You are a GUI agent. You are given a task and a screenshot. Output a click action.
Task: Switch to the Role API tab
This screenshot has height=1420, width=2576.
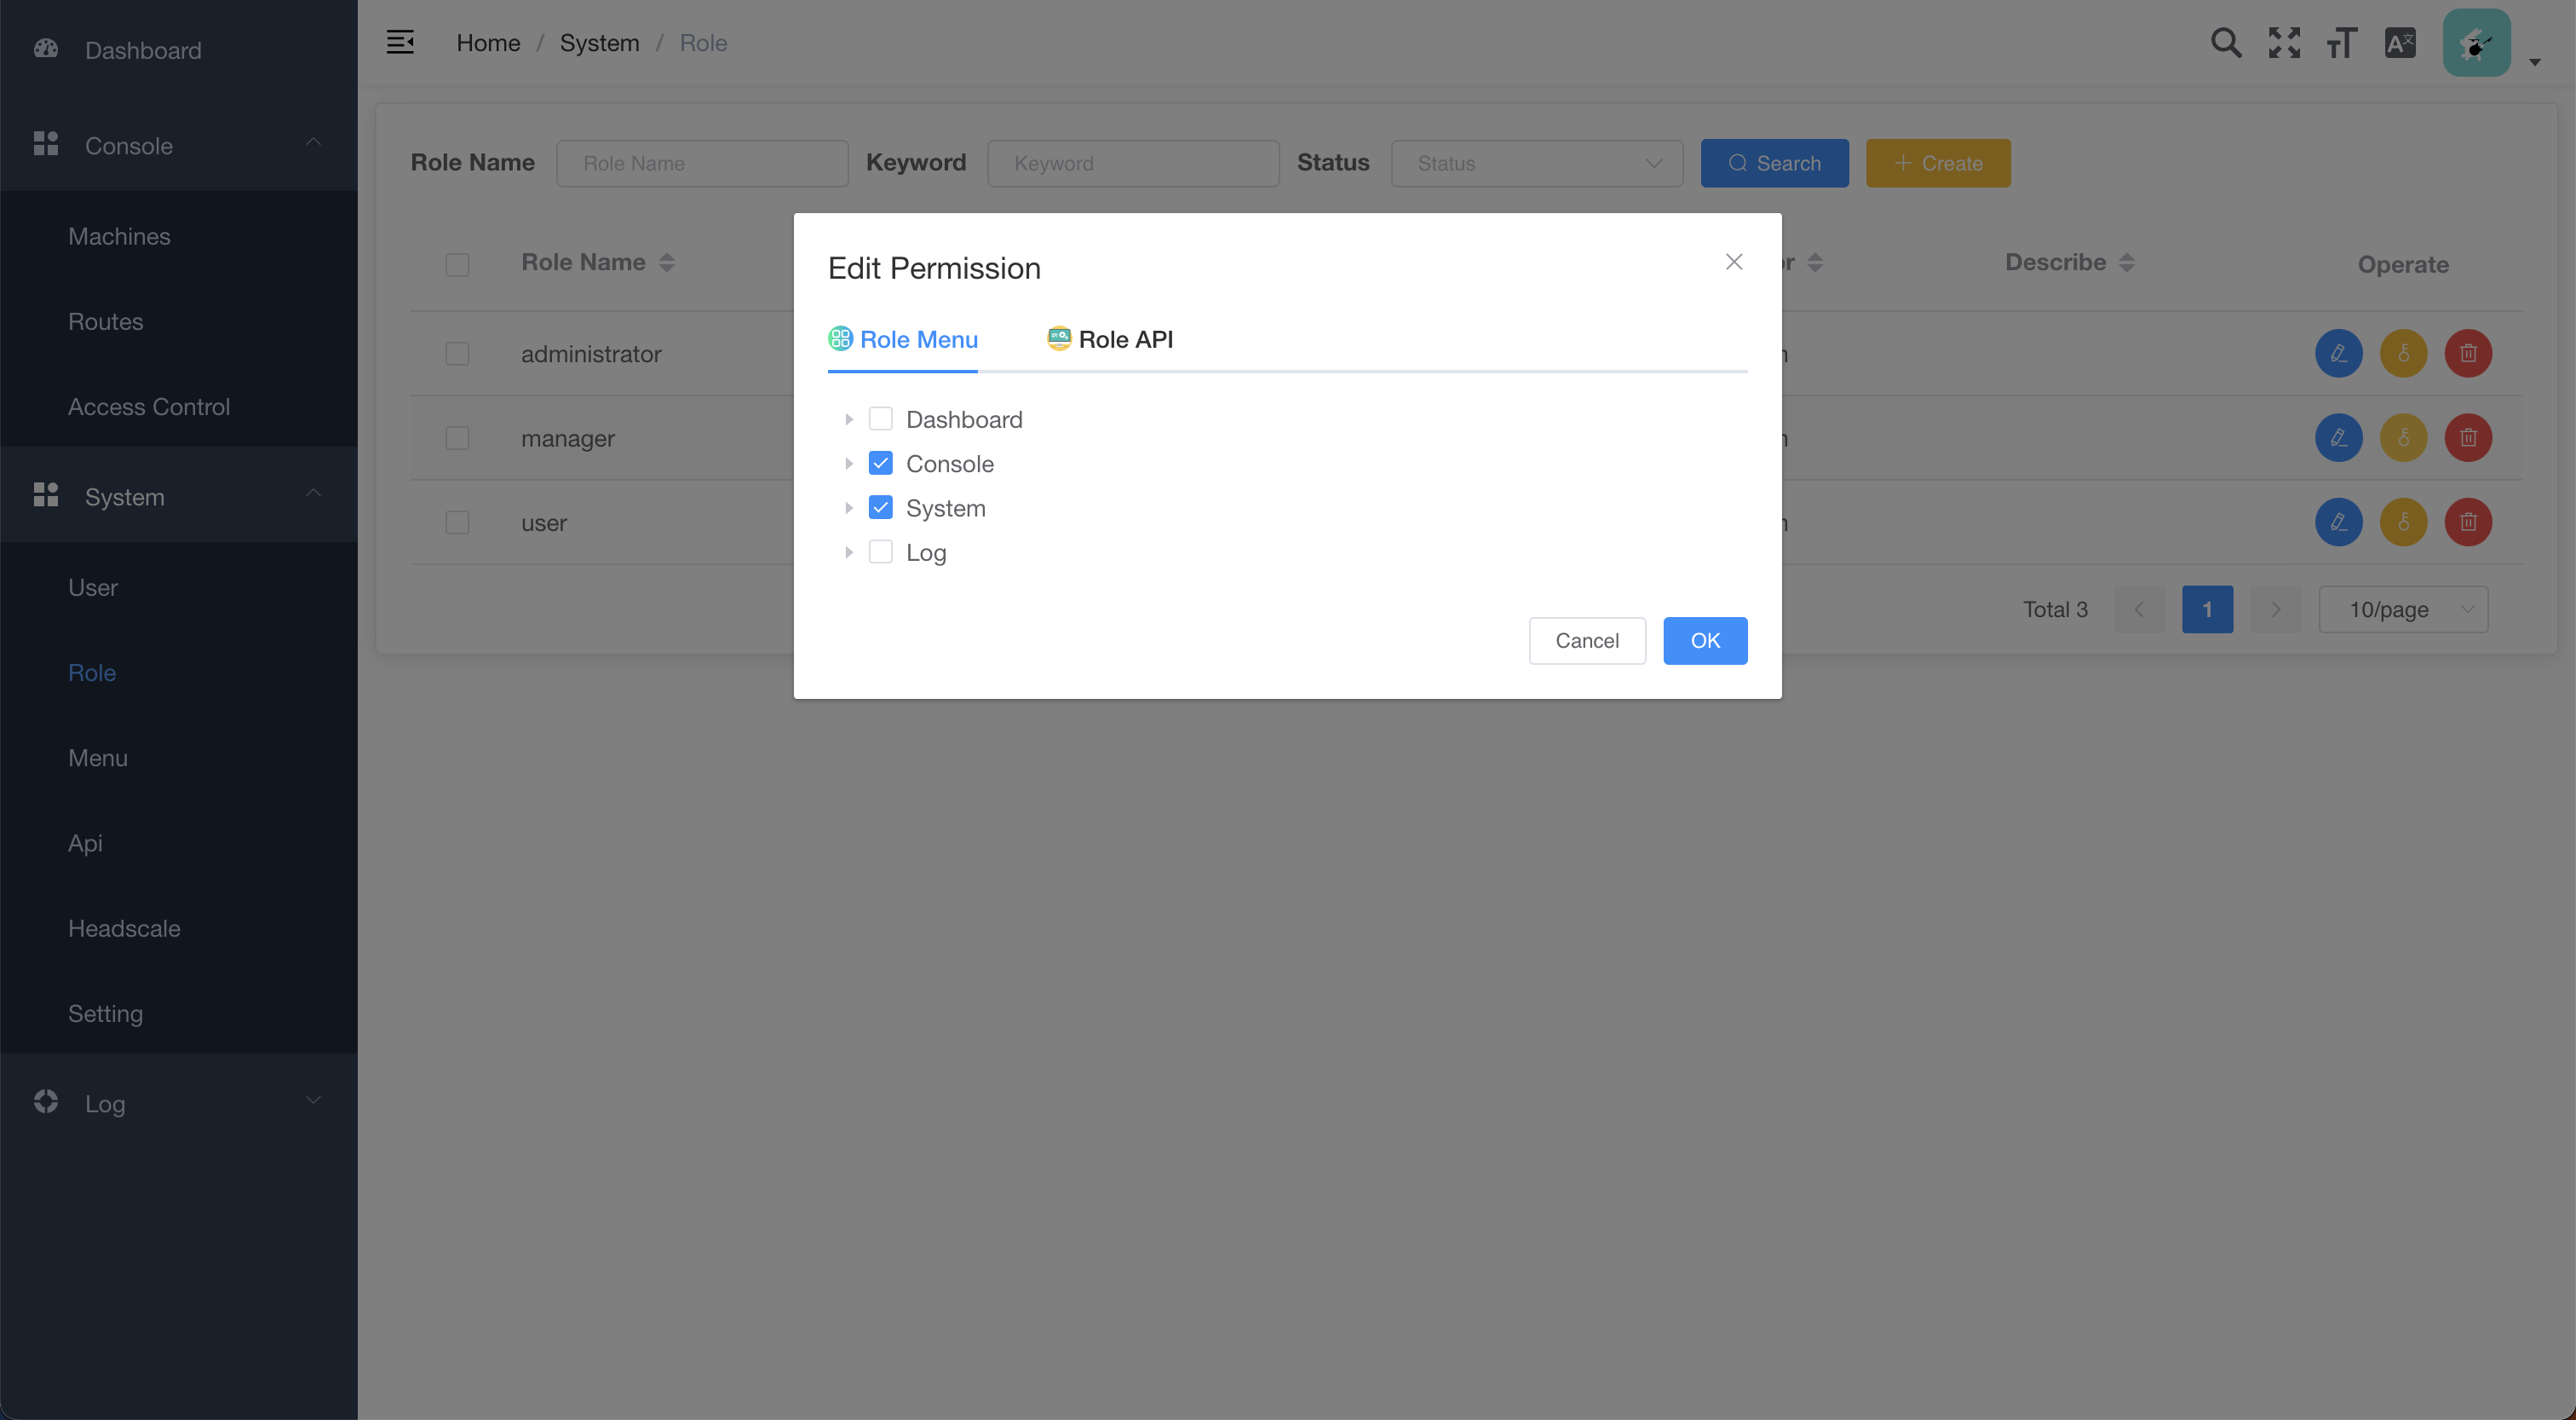pos(1110,340)
